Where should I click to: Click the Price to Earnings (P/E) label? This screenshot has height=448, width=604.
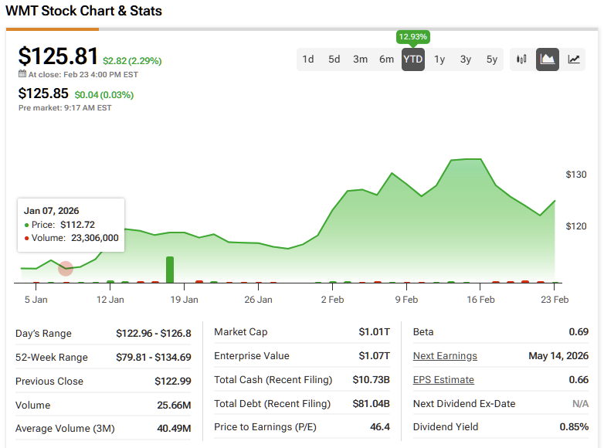265,427
